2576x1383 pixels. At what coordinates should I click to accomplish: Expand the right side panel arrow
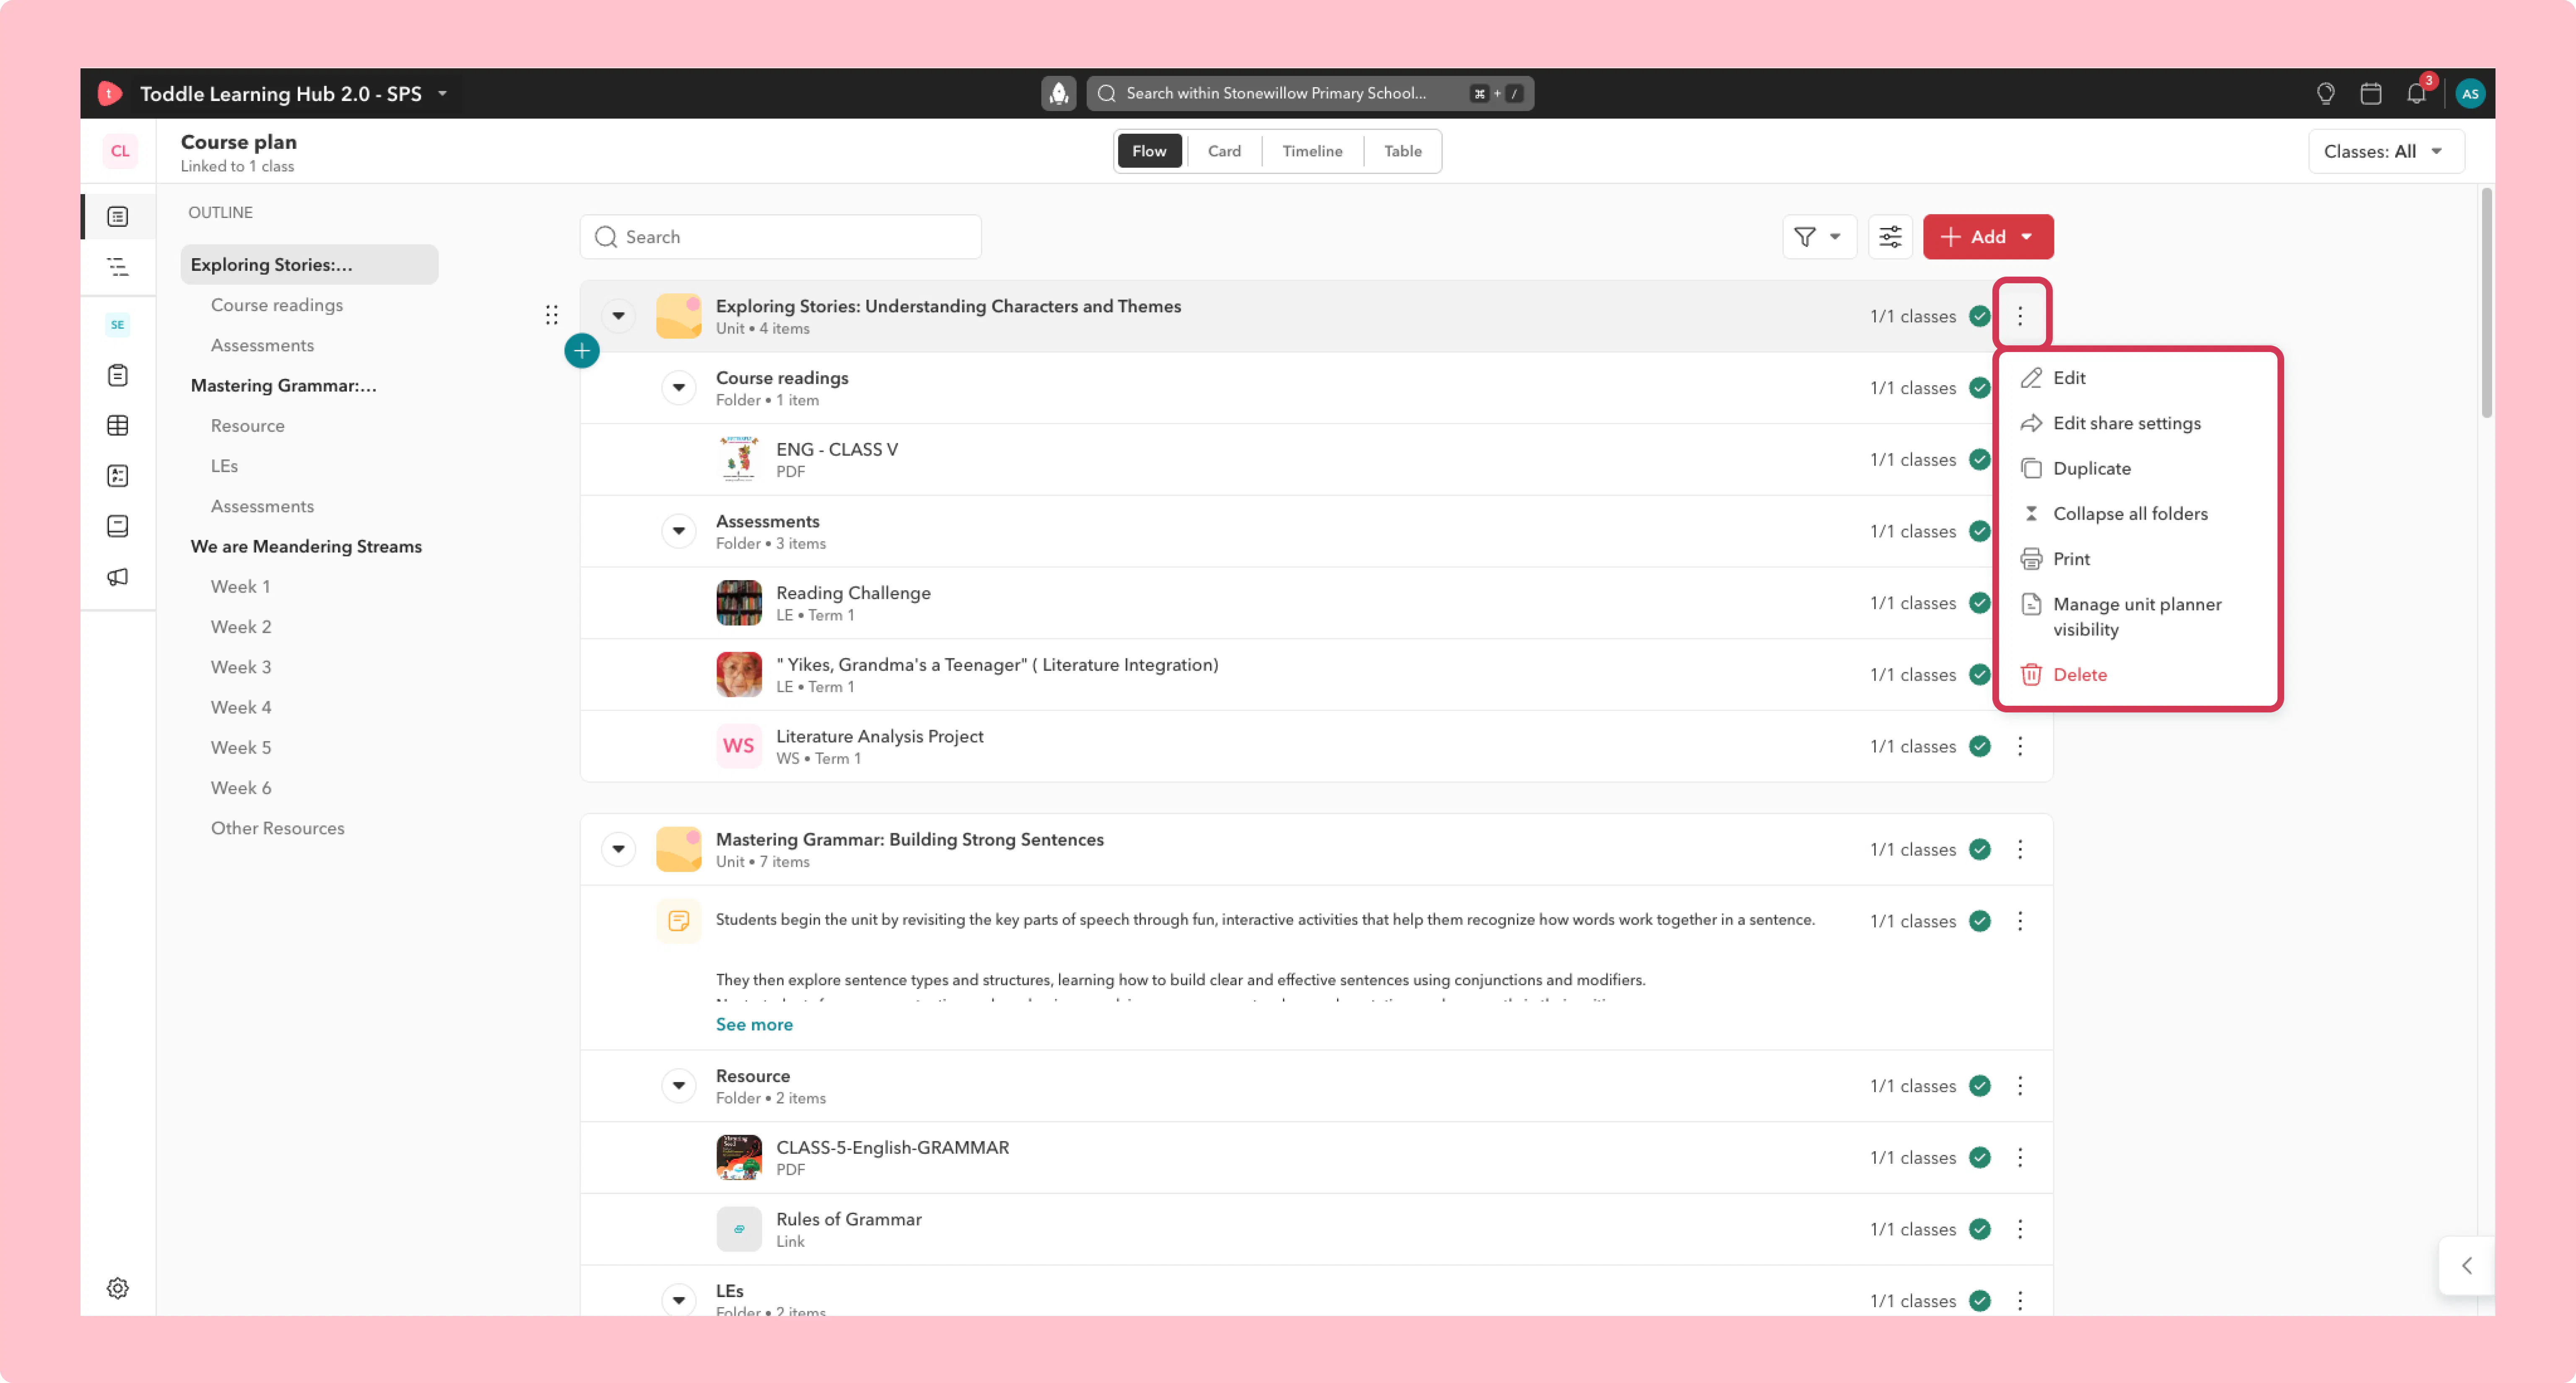tap(2467, 1265)
